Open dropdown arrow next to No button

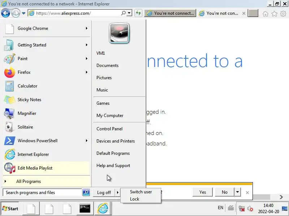237,192
